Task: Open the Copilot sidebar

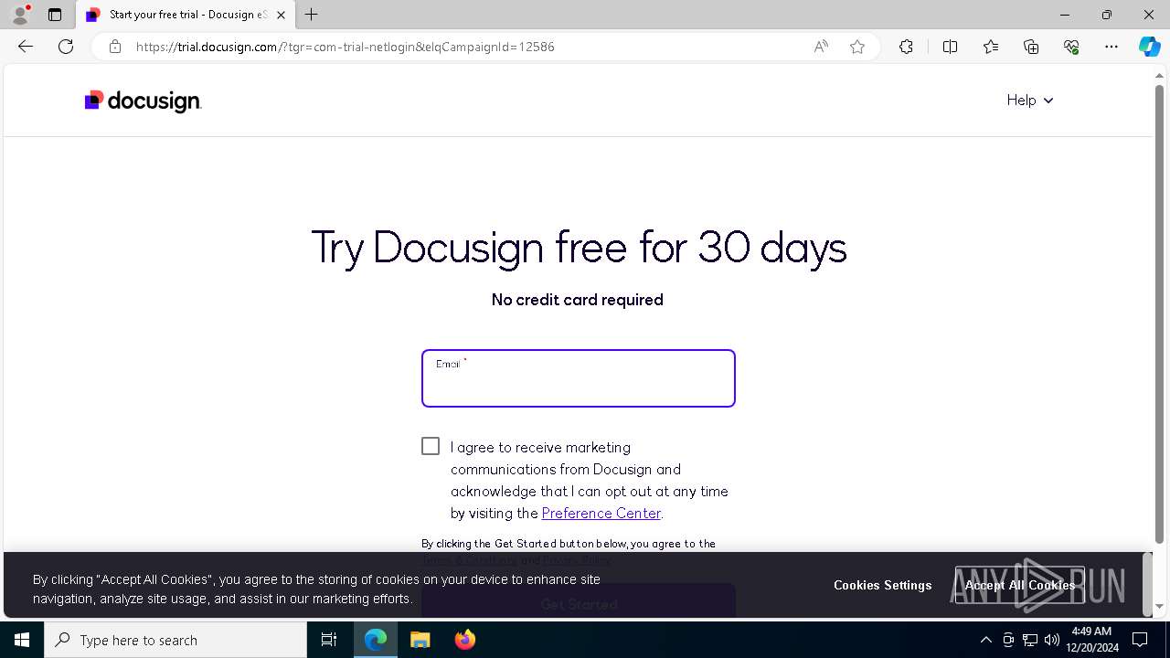Action: click(x=1149, y=47)
